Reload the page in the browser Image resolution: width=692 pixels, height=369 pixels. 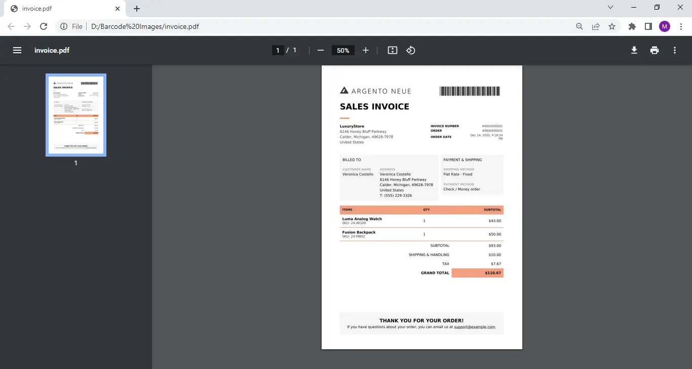click(x=44, y=26)
